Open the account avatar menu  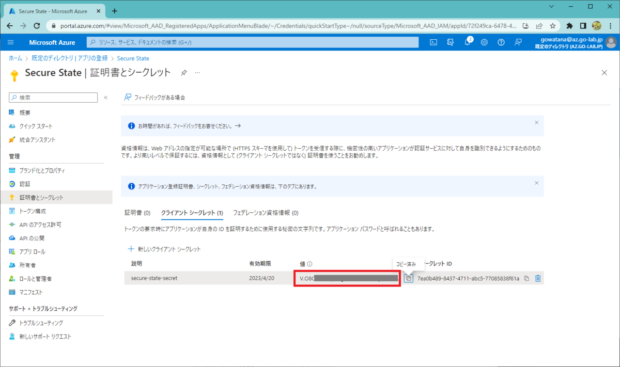point(611,42)
